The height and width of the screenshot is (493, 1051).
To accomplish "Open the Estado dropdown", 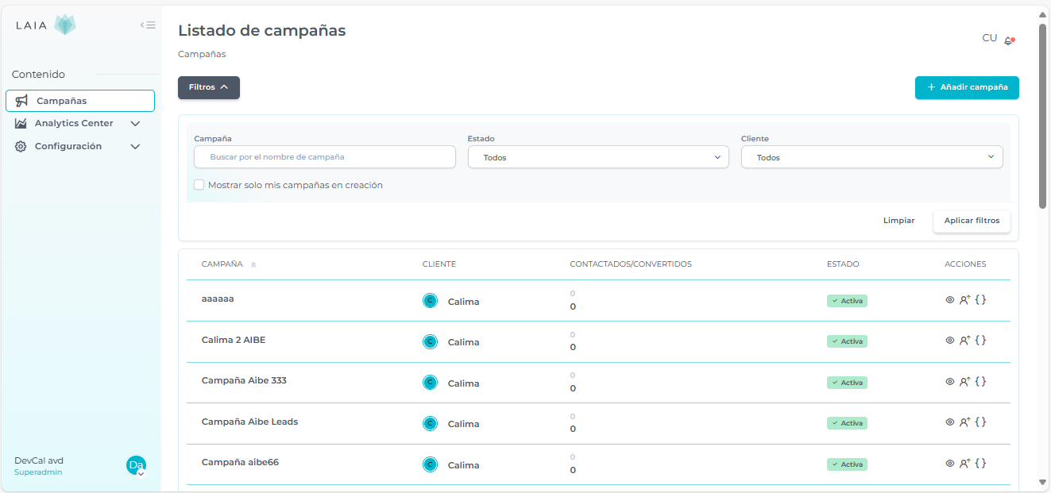I will point(597,157).
